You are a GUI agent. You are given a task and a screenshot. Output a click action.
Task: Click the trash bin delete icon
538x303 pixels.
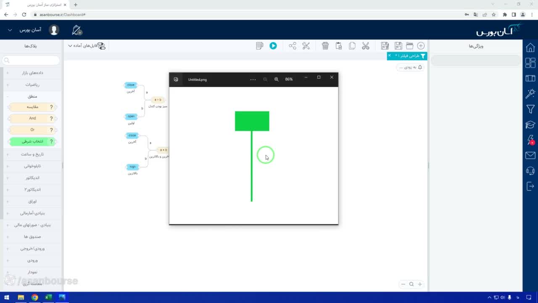point(325,45)
